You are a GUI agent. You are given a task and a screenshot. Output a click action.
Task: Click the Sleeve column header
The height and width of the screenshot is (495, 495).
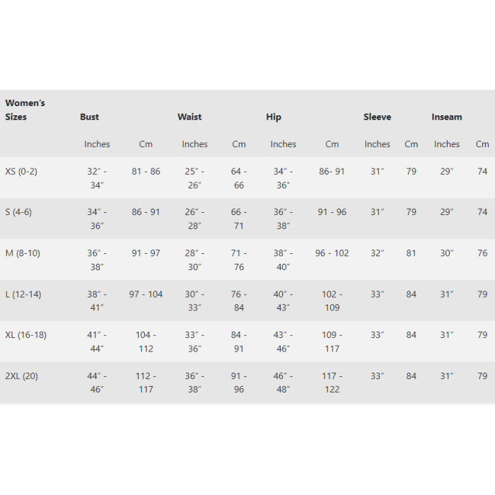[377, 117]
